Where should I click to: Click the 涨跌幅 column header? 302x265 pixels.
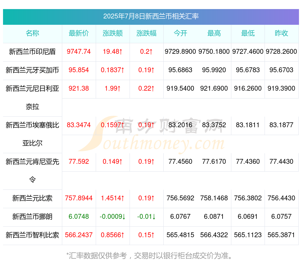146,33
